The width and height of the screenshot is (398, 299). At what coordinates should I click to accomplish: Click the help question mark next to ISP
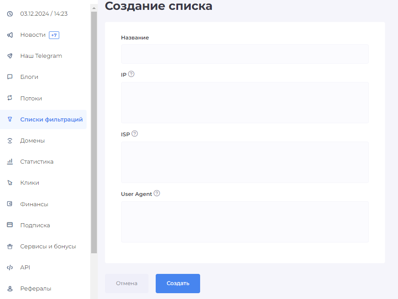135,134
